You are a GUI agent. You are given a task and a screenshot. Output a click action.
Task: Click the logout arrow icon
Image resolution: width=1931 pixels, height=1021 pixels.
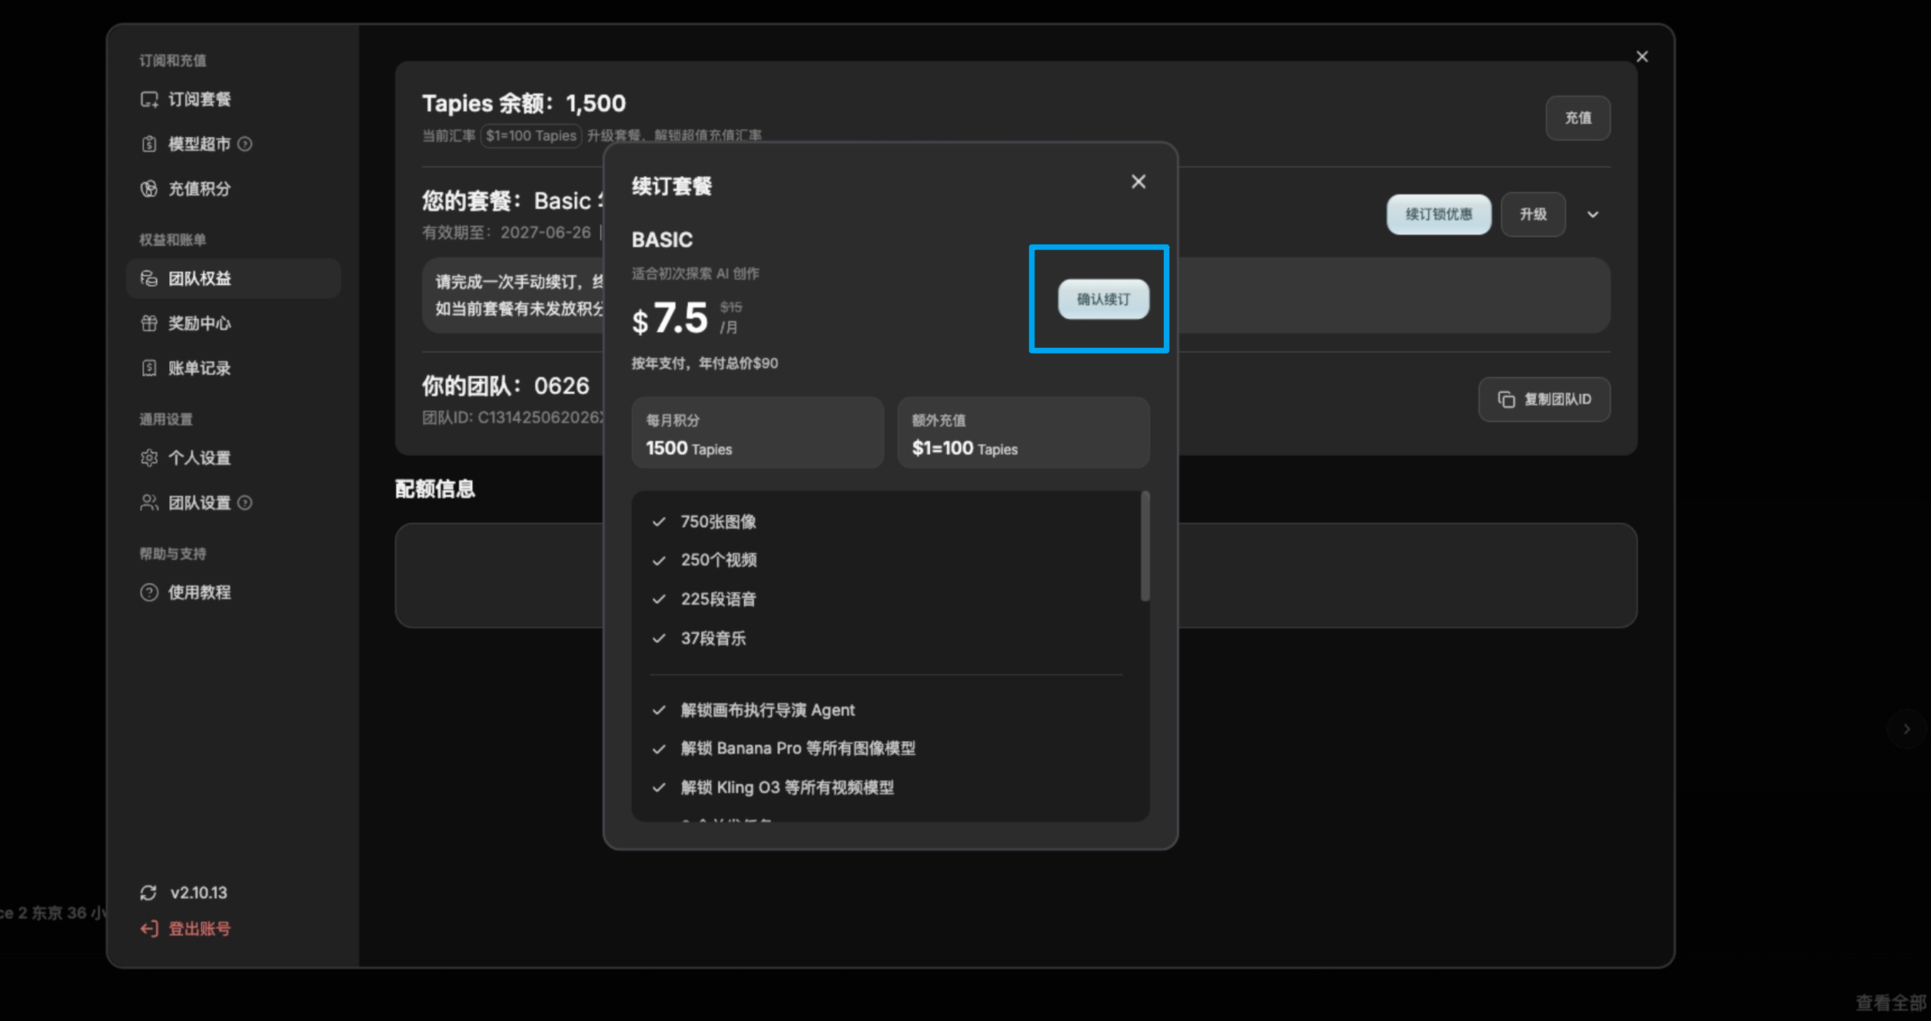[x=148, y=929]
